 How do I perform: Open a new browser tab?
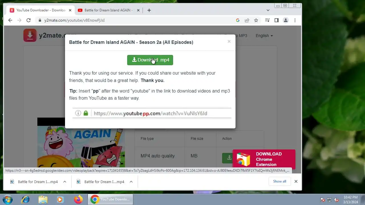149,10
